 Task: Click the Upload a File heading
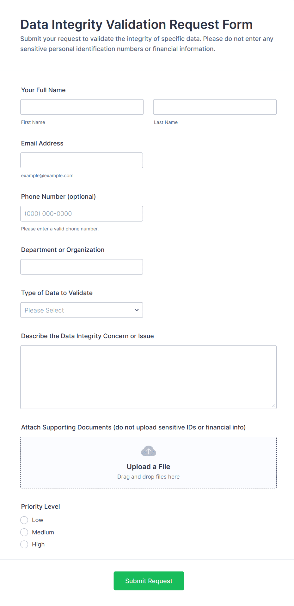[148, 467]
